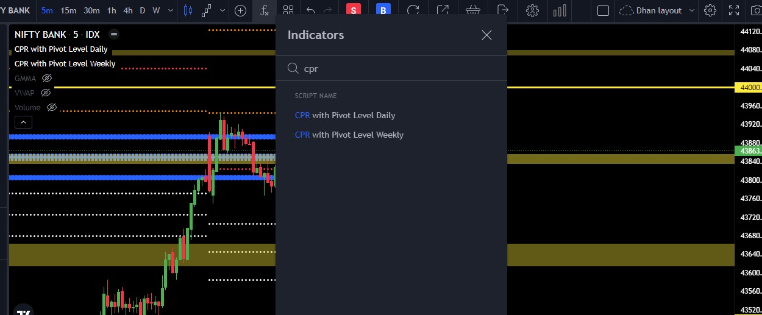Select the 1h timeframe
This screenshot has height=315, width=762.
click(112, 10)
